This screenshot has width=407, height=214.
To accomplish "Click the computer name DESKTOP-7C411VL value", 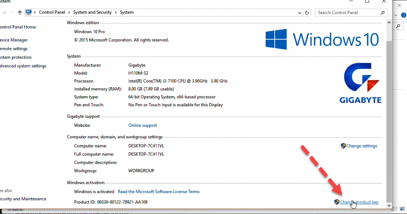I will (x=146, y=146).
